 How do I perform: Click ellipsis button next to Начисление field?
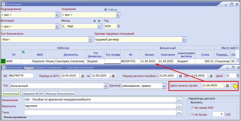click(179, 100)
